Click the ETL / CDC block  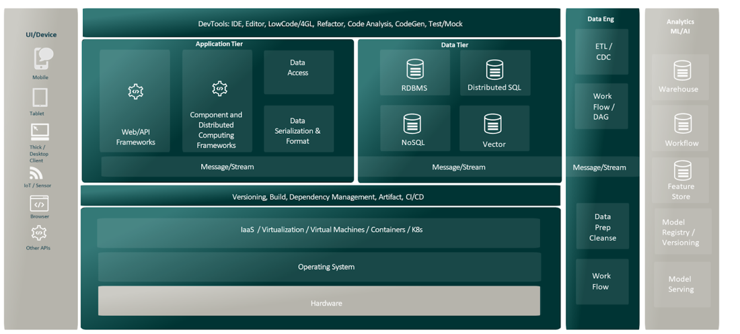[x=603, y=52]
